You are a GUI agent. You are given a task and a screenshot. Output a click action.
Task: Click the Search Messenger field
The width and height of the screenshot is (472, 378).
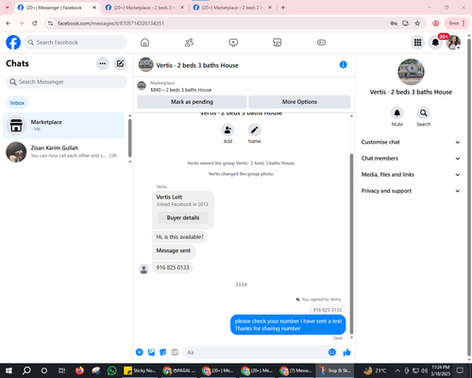pyautogui.click(x=66, y=82)
